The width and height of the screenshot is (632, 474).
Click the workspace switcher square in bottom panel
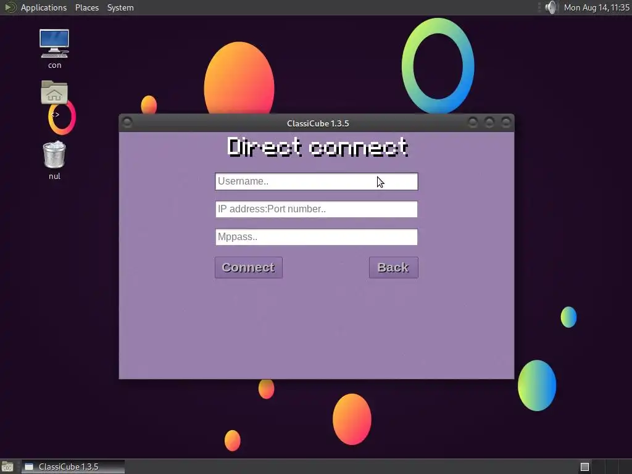[584, 467]
